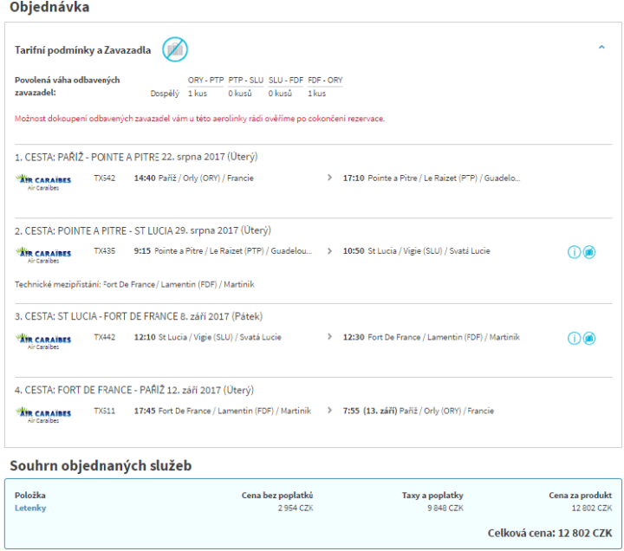624x551 pixels.
Task: Click arrow between Paříž Orly and Pointe a Pitre
Action: (x=328, y=178)
